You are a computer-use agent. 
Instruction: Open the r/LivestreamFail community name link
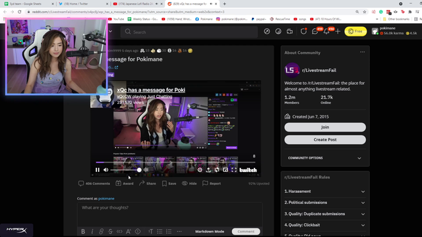[x=319, y=70]
